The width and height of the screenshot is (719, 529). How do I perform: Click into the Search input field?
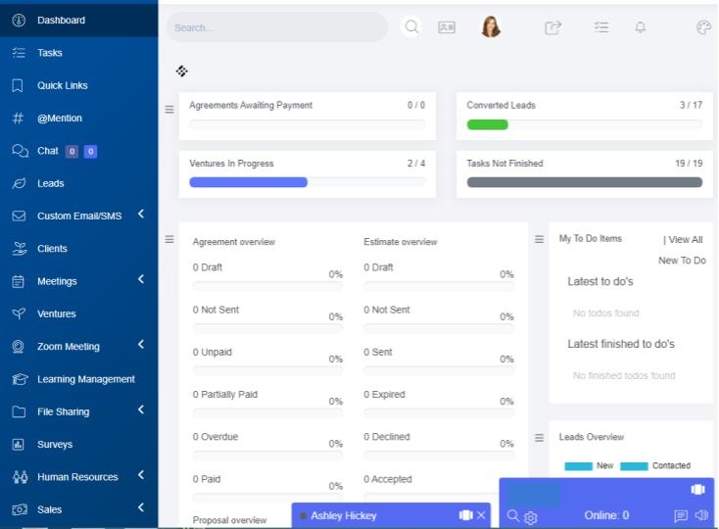(x=276, y=27)
